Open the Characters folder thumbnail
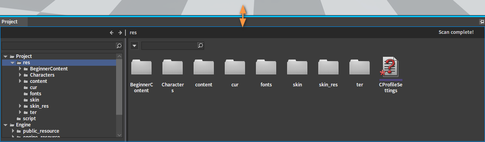Screen dimensions: 485x142 point(173,67)
